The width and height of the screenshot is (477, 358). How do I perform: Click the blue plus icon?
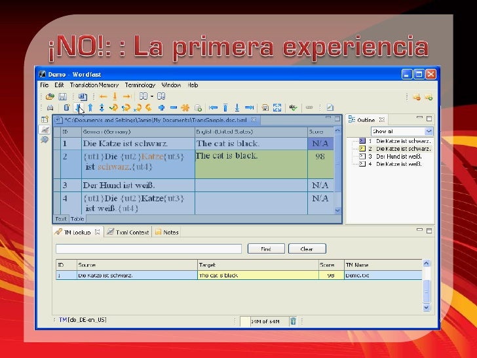pyautogui.click(x=162, y=108)
